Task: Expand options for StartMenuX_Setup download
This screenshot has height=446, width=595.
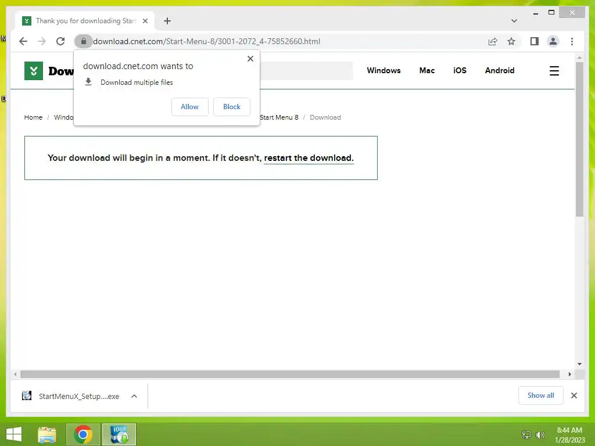Action: (134, 396)
